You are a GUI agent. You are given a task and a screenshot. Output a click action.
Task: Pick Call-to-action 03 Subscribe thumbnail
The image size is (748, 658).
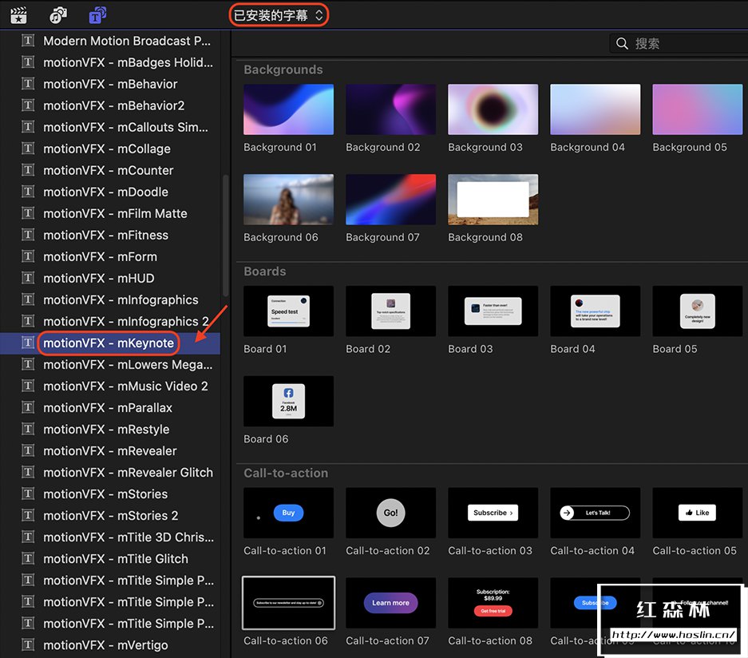pyautogui.click(x=493, y=513)
